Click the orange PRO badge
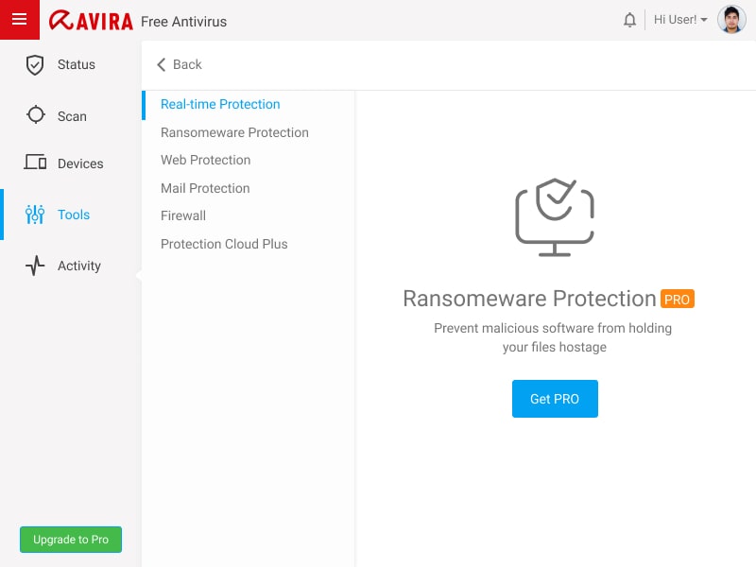The width and height of the screenshot is (756, 567). [677, 299]
